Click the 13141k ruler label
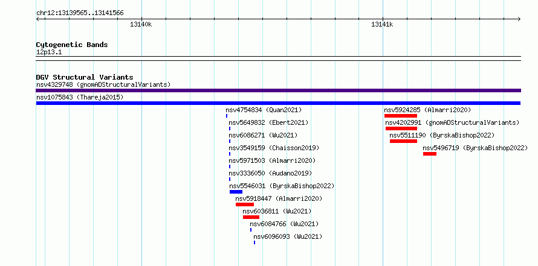Image resolution: width=538 pixels, height=266 pixels. tap(382, 24)
